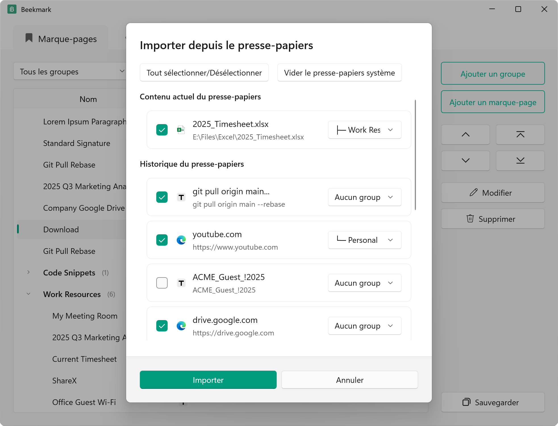This screenshot has width=558, height=426.
Task: Select the Company Google Drive bookmark row
Action: coord(72,208)
